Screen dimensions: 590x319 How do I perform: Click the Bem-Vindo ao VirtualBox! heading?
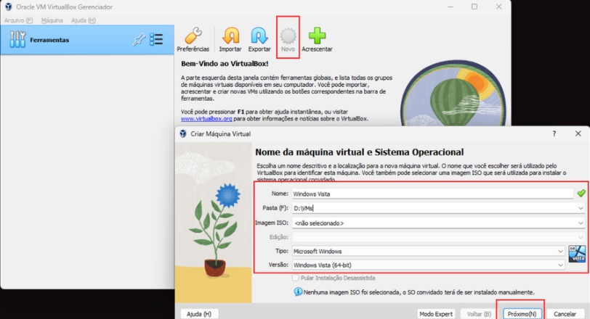point(225,64)
